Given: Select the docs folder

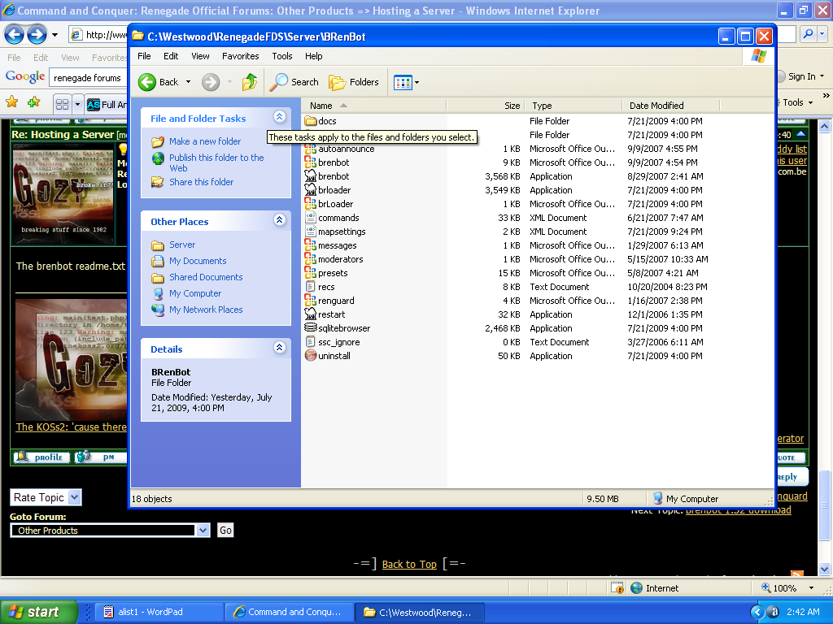Looking at the screenshot, I should click(327, 121).
